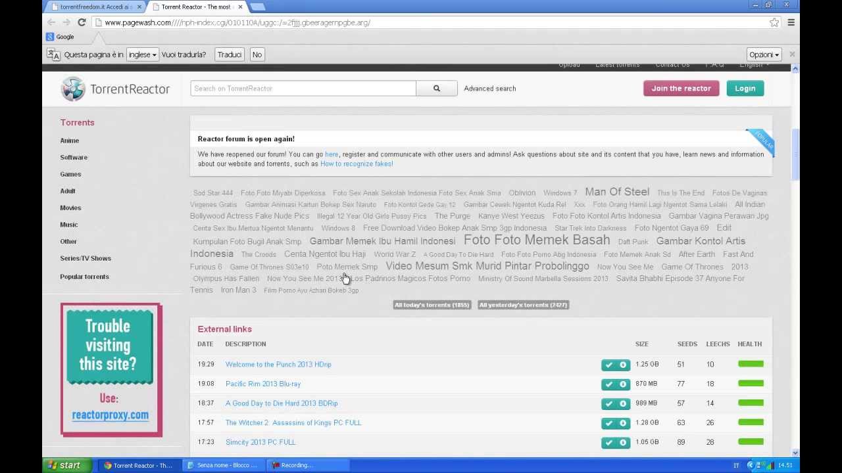Go forward with the browser forward arrow

point(66,22)
